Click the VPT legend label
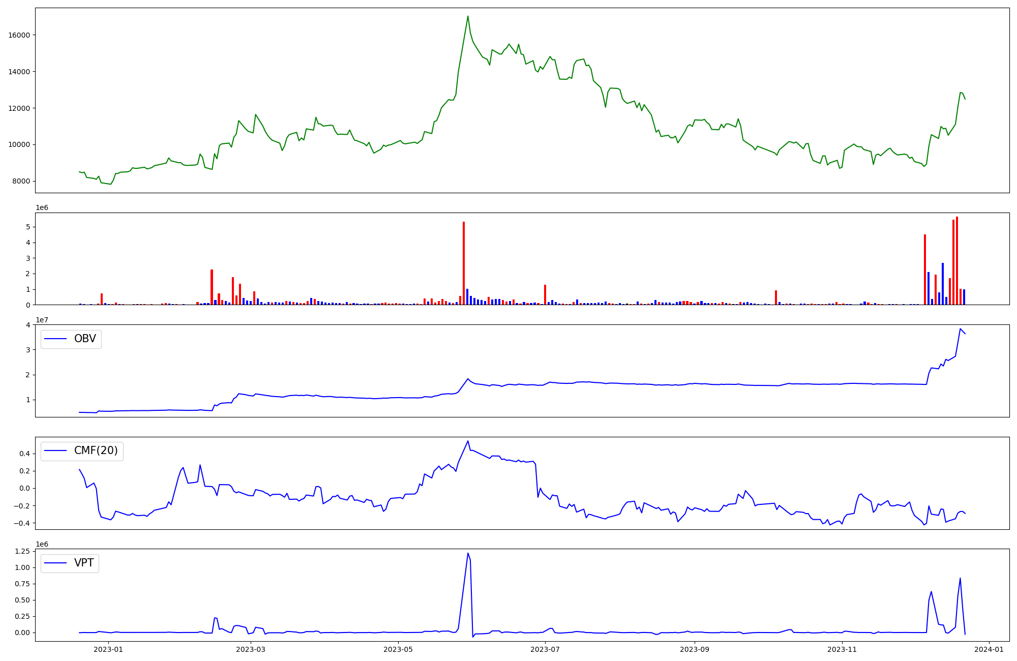Viewport: 1017px width, 661px height. pos(84,563)
